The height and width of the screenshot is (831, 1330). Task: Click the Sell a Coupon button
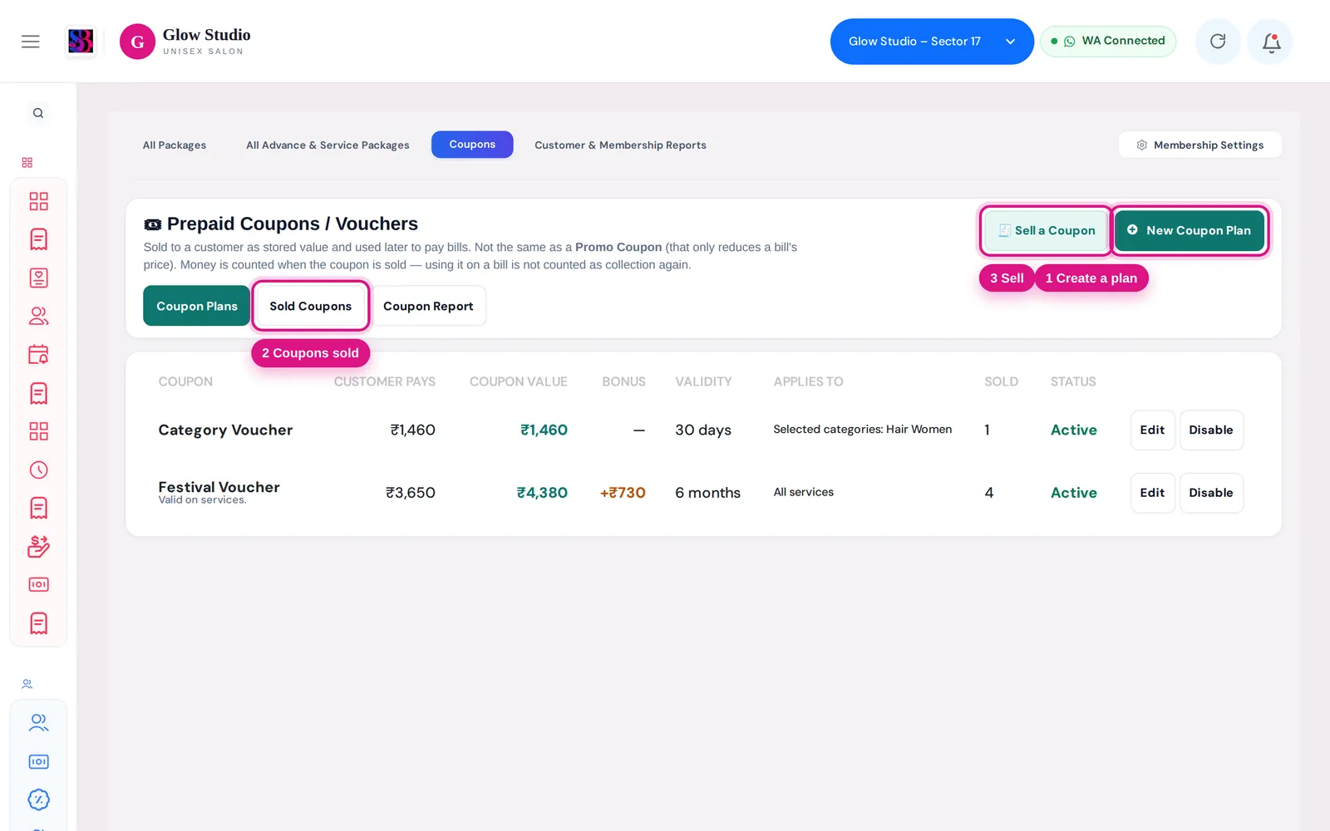(1046, 230)
